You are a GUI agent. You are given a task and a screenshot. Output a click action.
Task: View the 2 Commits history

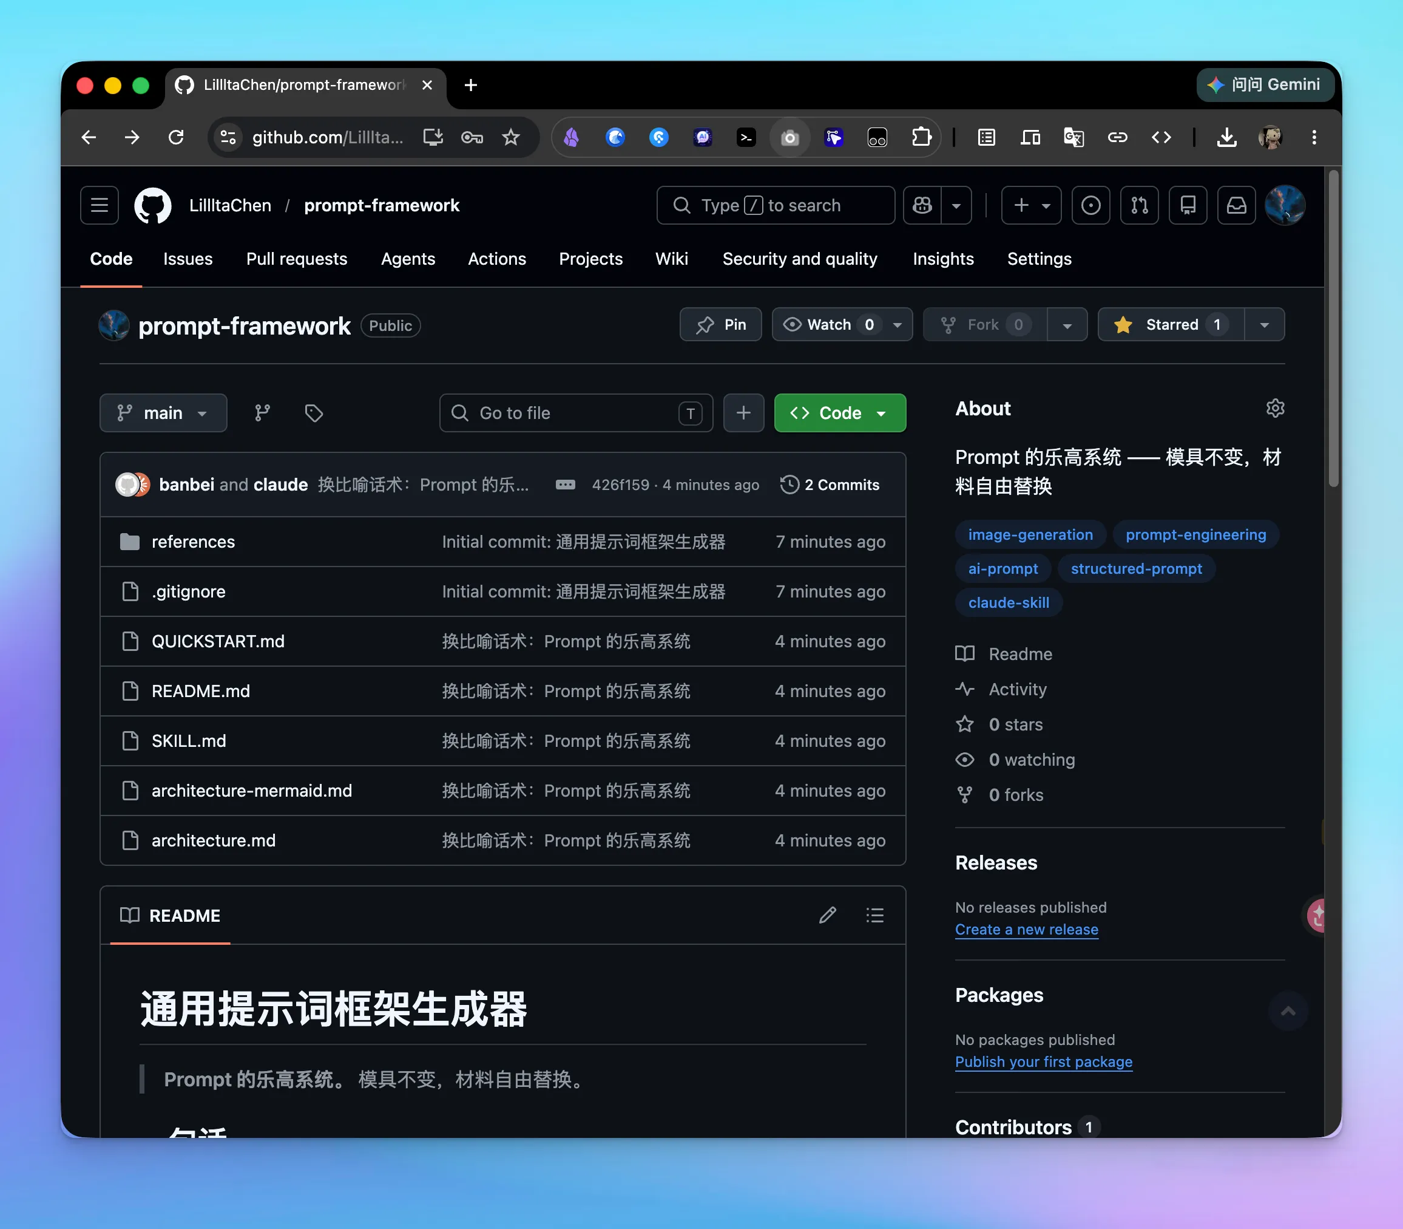click(x=830, y=485)
